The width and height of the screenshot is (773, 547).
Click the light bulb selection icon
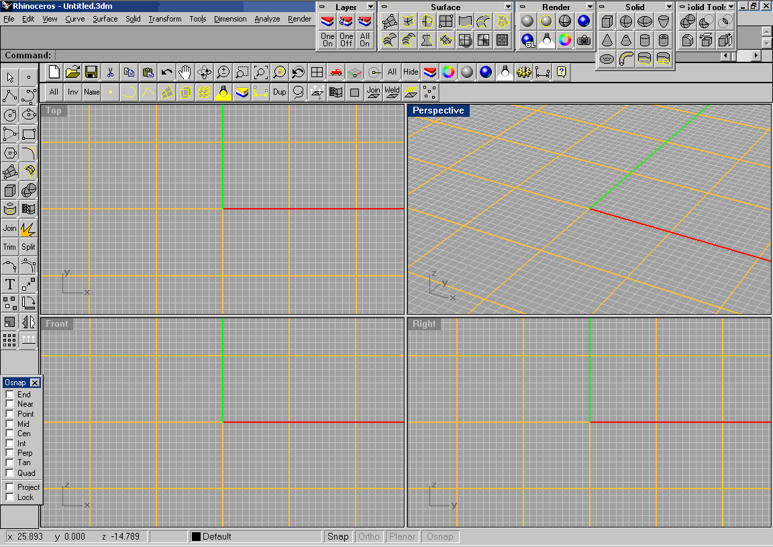[223, 92]
